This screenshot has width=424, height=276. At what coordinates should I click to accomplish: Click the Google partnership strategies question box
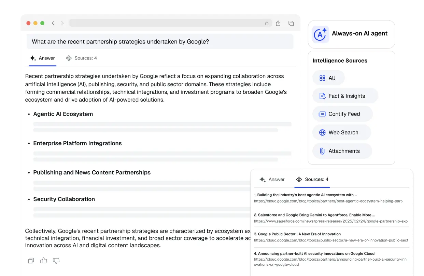(x=160, y=42)
